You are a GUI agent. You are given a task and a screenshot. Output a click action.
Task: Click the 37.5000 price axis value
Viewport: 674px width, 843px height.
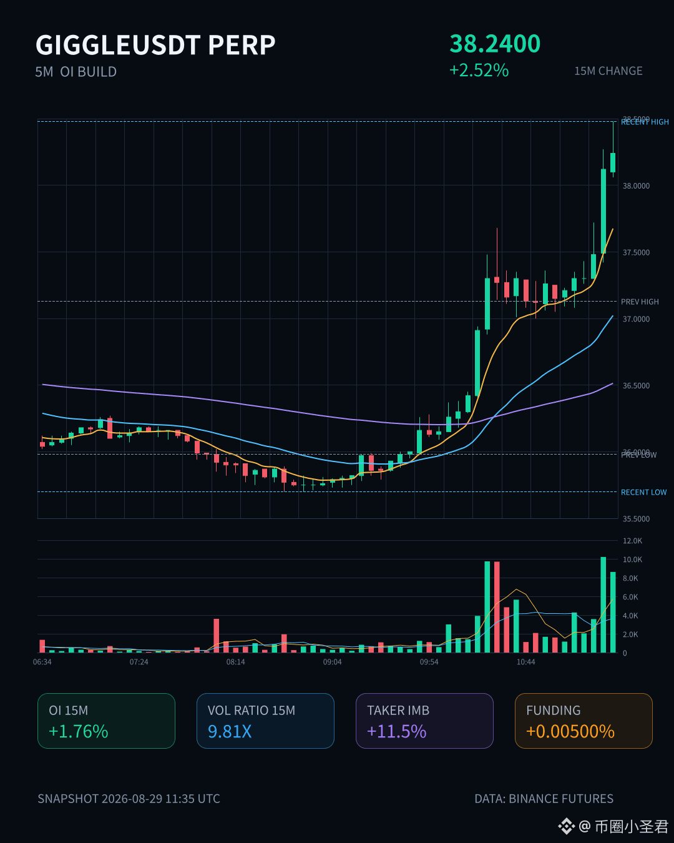point(636,253)
